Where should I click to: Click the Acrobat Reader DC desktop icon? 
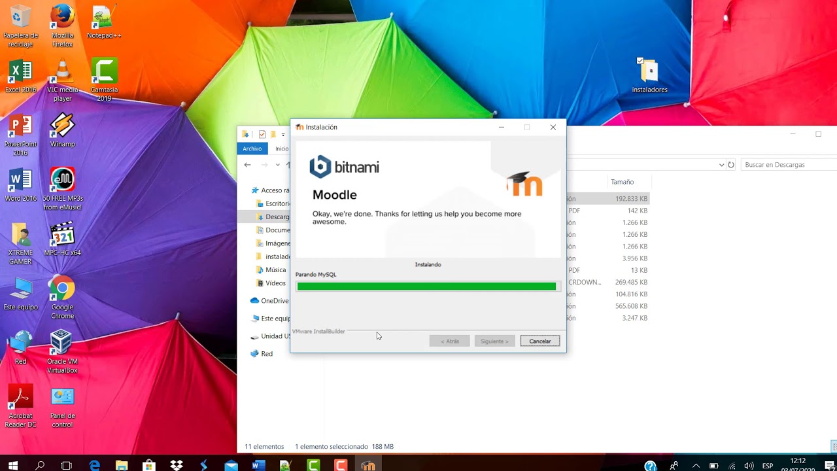(x=21, y=406)
